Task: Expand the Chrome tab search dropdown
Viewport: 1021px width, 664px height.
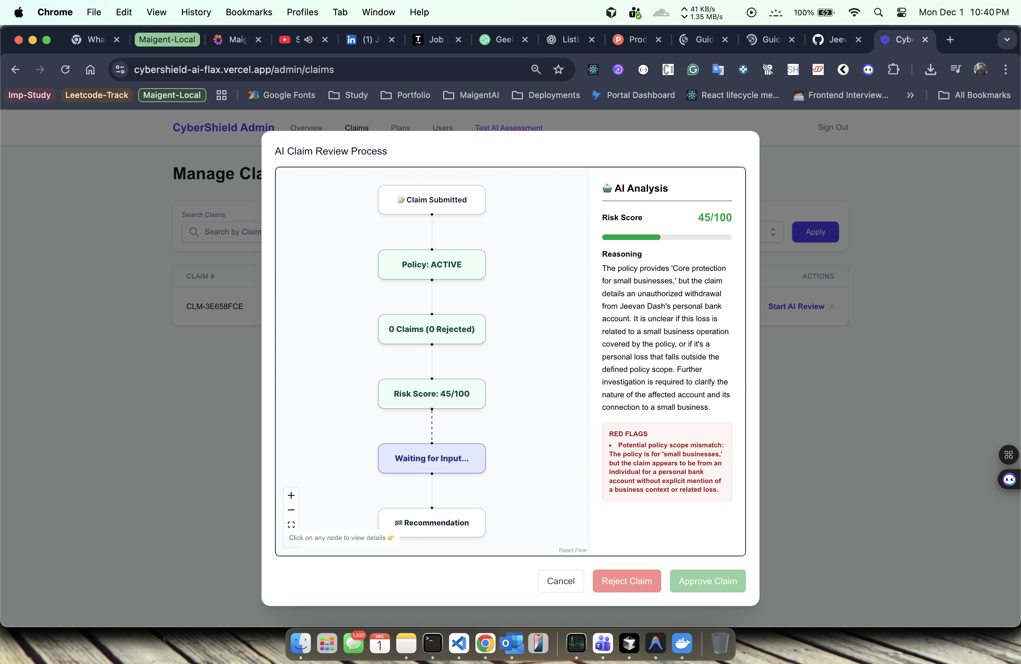Action: click(1006, 40)
